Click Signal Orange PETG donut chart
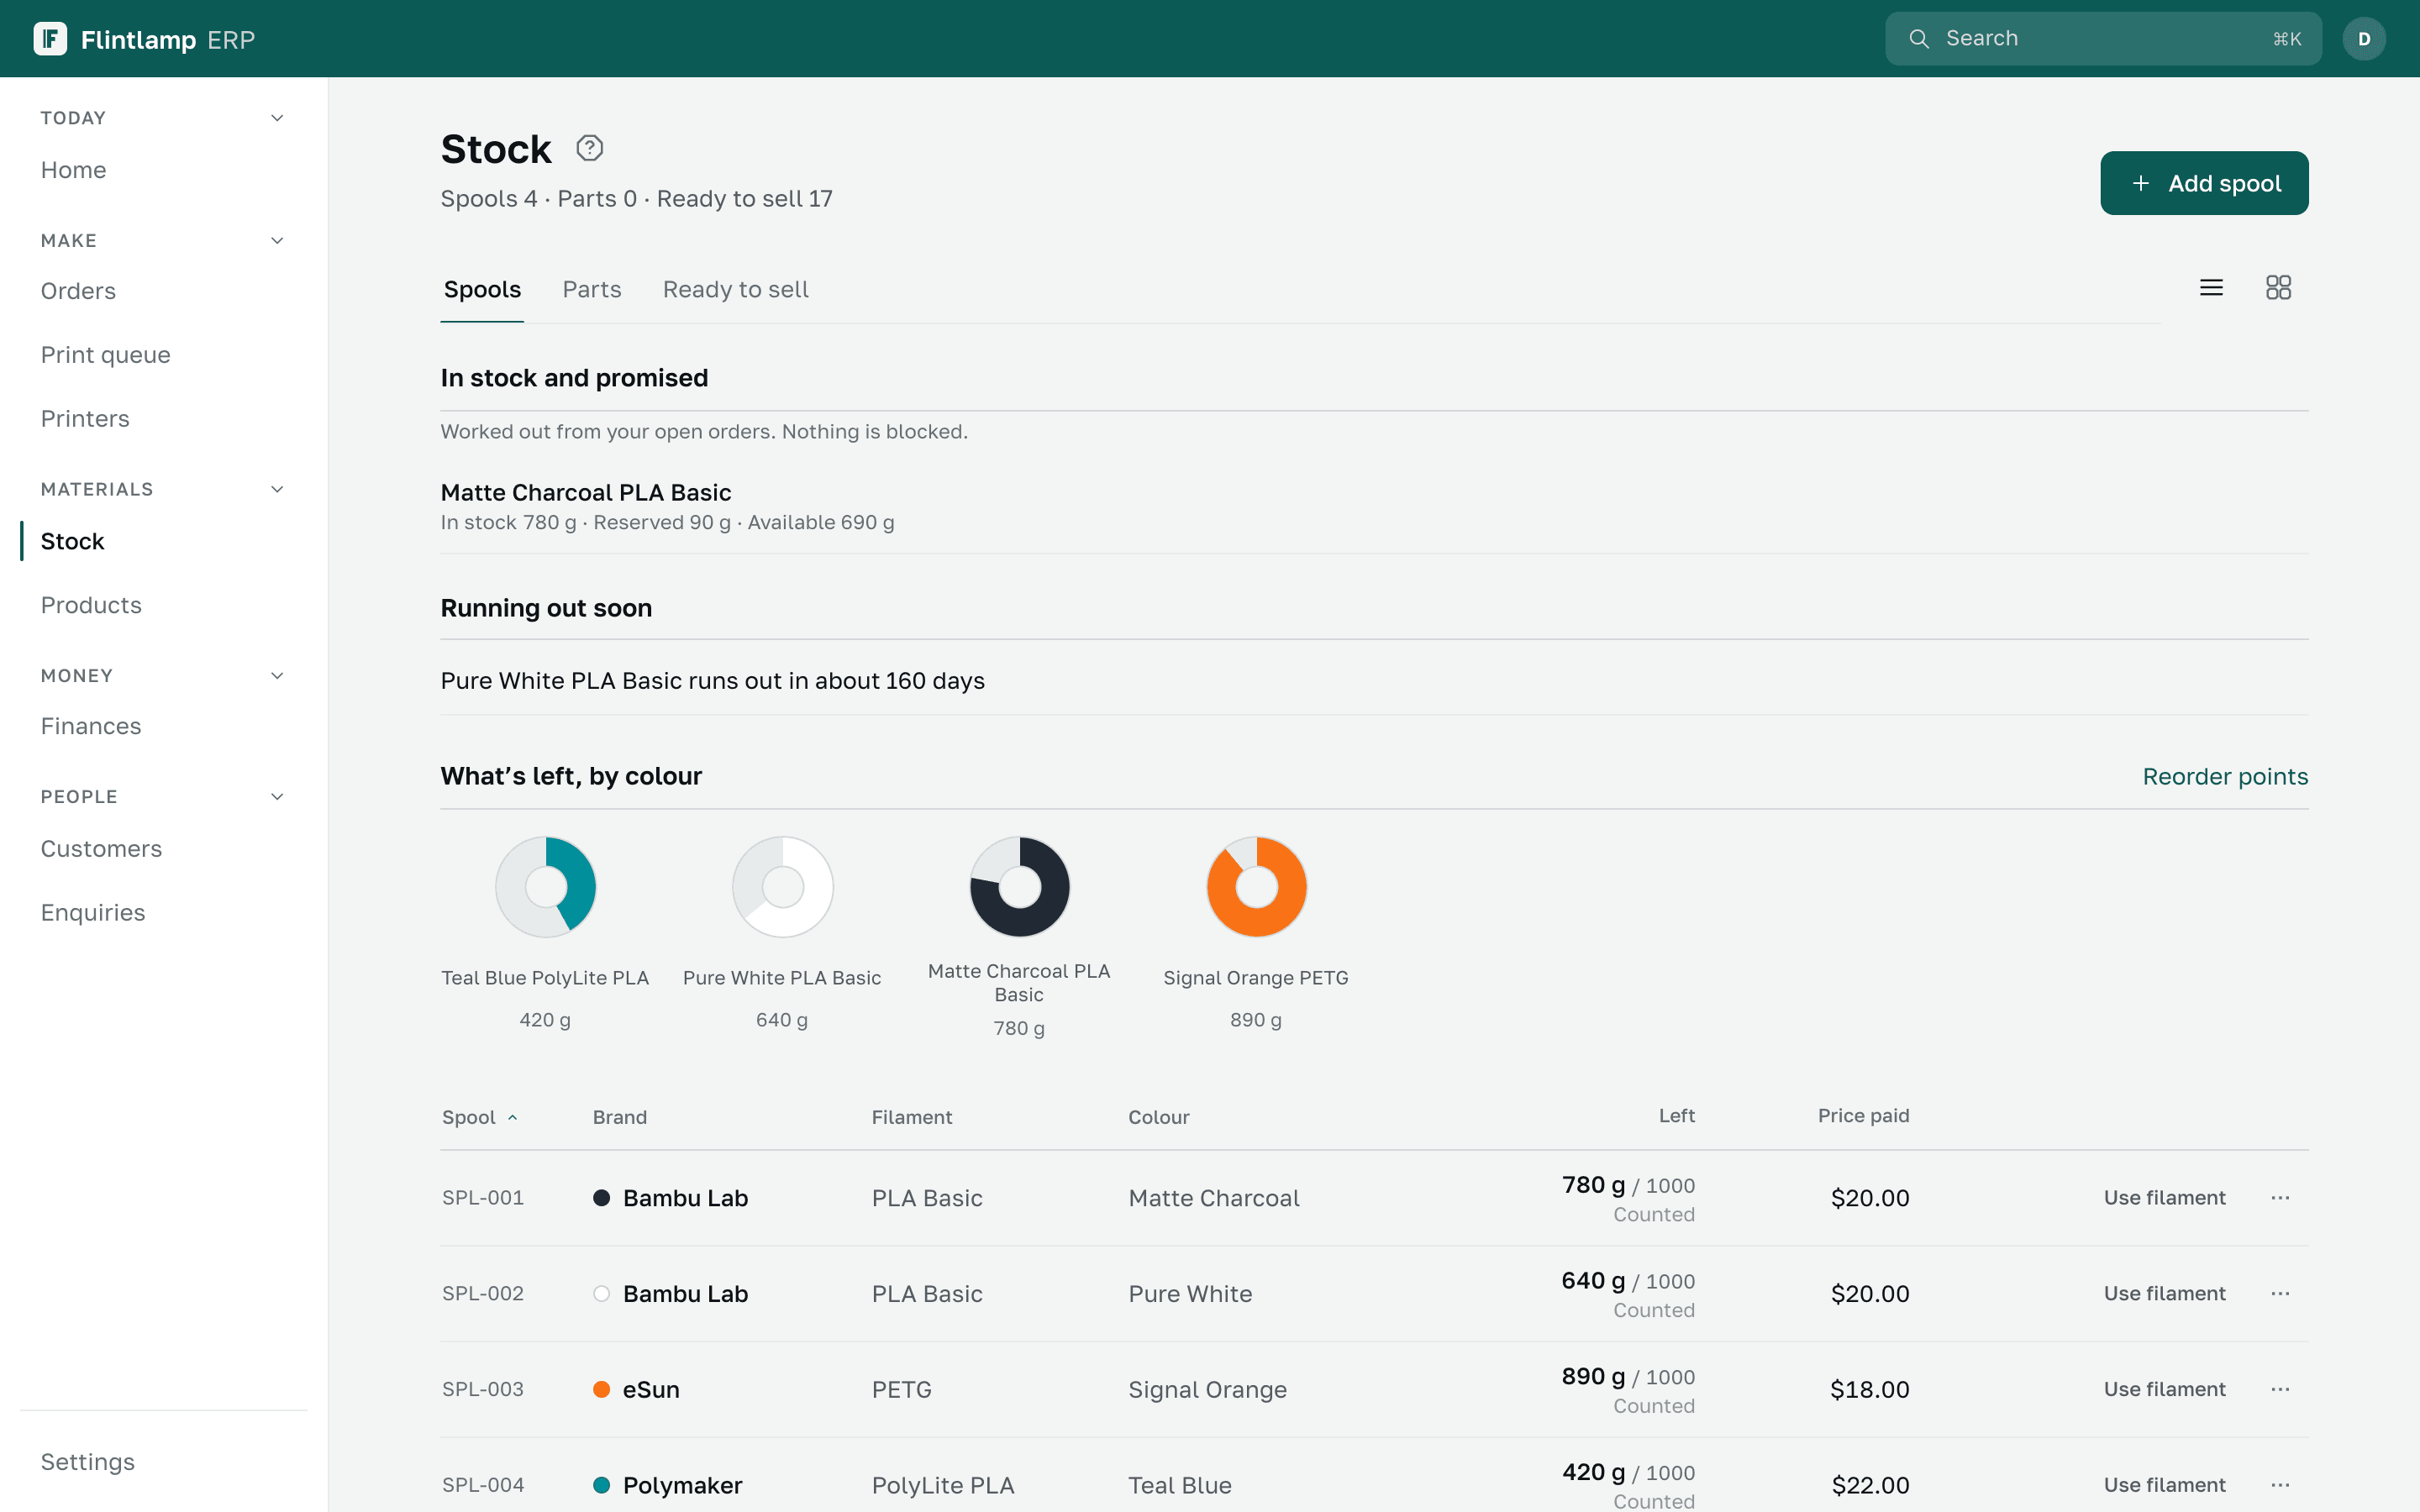 1257,887
